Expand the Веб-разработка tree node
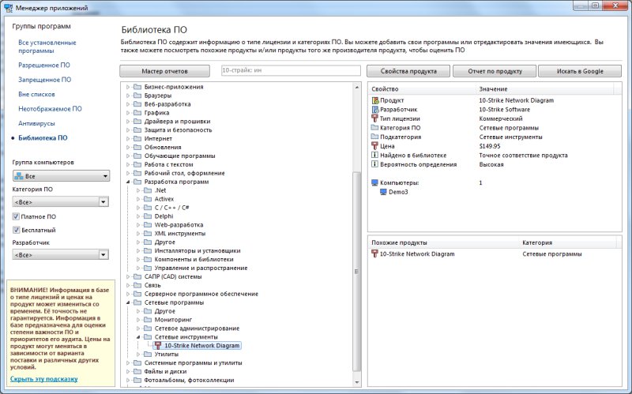This screenshot has width=632, height=394. pos(128,104)
